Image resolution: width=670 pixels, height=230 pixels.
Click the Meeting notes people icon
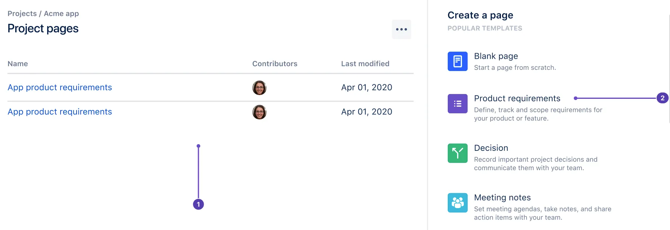(x=457, y=203)
